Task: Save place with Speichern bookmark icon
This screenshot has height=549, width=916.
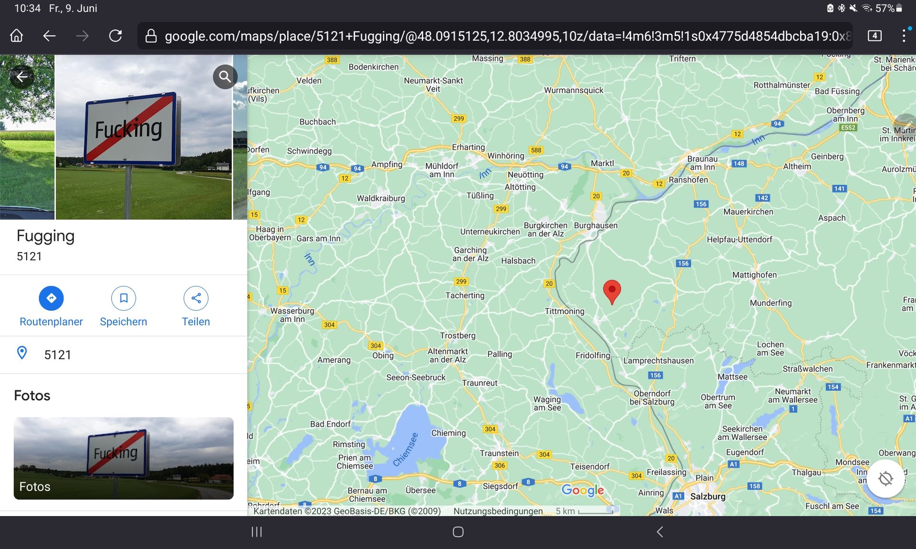Action: [x=123, y=298]
